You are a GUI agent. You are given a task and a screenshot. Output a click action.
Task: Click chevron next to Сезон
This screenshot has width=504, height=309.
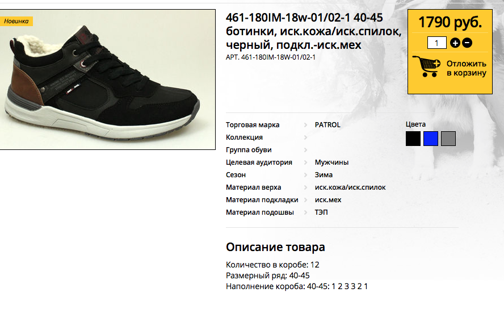point(305,176)
